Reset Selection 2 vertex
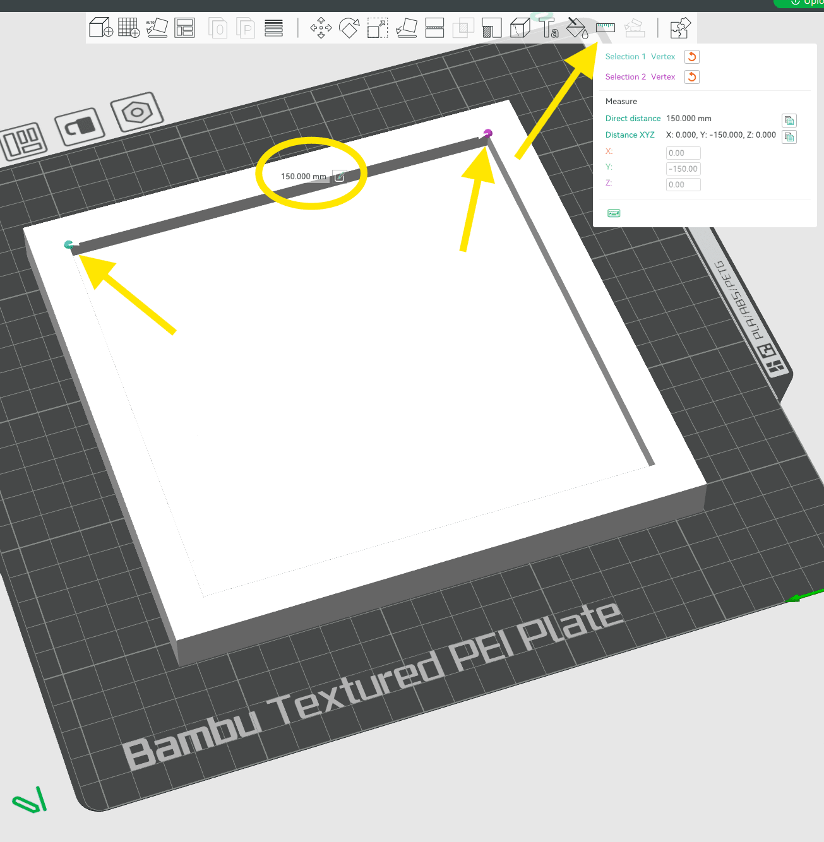This screenshot has height=842, width=824. (692, 77)
